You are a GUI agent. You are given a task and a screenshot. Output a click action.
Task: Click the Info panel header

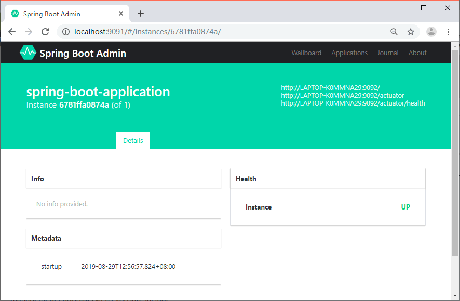(124, 179)
